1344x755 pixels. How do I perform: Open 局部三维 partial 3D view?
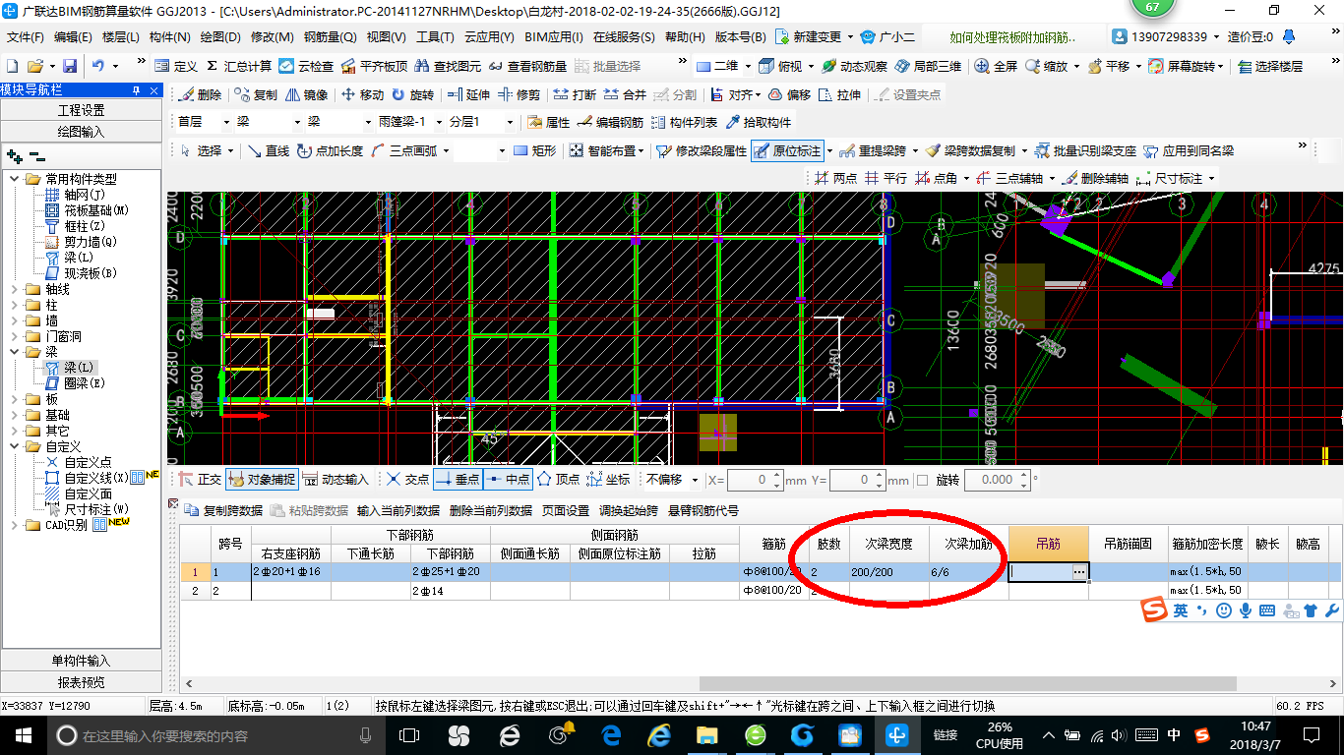coord(928,66)
